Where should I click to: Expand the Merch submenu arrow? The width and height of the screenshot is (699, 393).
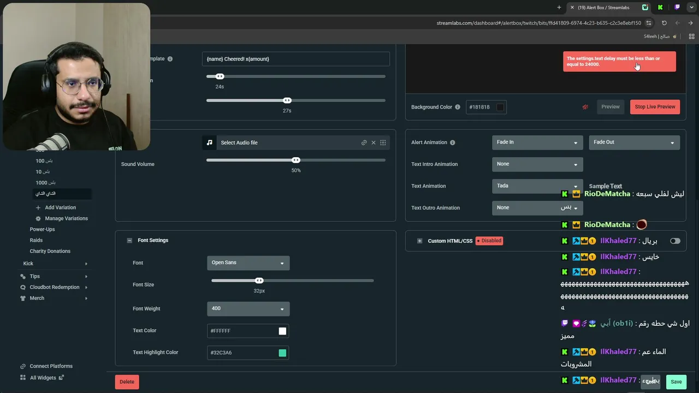(x=86, y=298)
